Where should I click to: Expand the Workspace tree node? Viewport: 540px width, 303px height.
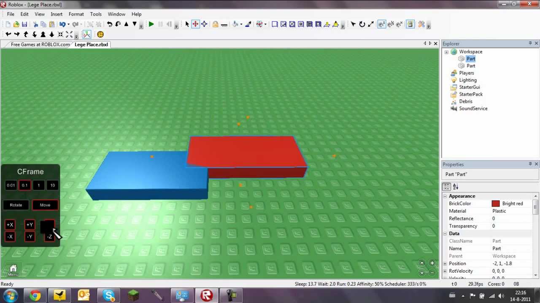coord(446,52)
